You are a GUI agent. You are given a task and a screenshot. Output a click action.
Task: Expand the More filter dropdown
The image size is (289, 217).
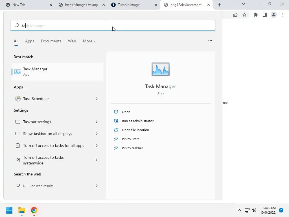coord(89,41)
